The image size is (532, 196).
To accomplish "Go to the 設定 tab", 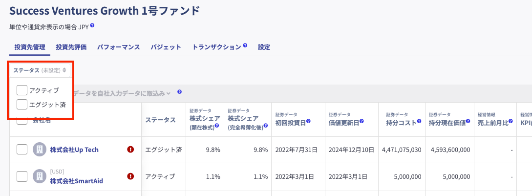I will click(264, 47).
